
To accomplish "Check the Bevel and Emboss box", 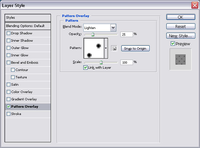I will tap(8, 63).
